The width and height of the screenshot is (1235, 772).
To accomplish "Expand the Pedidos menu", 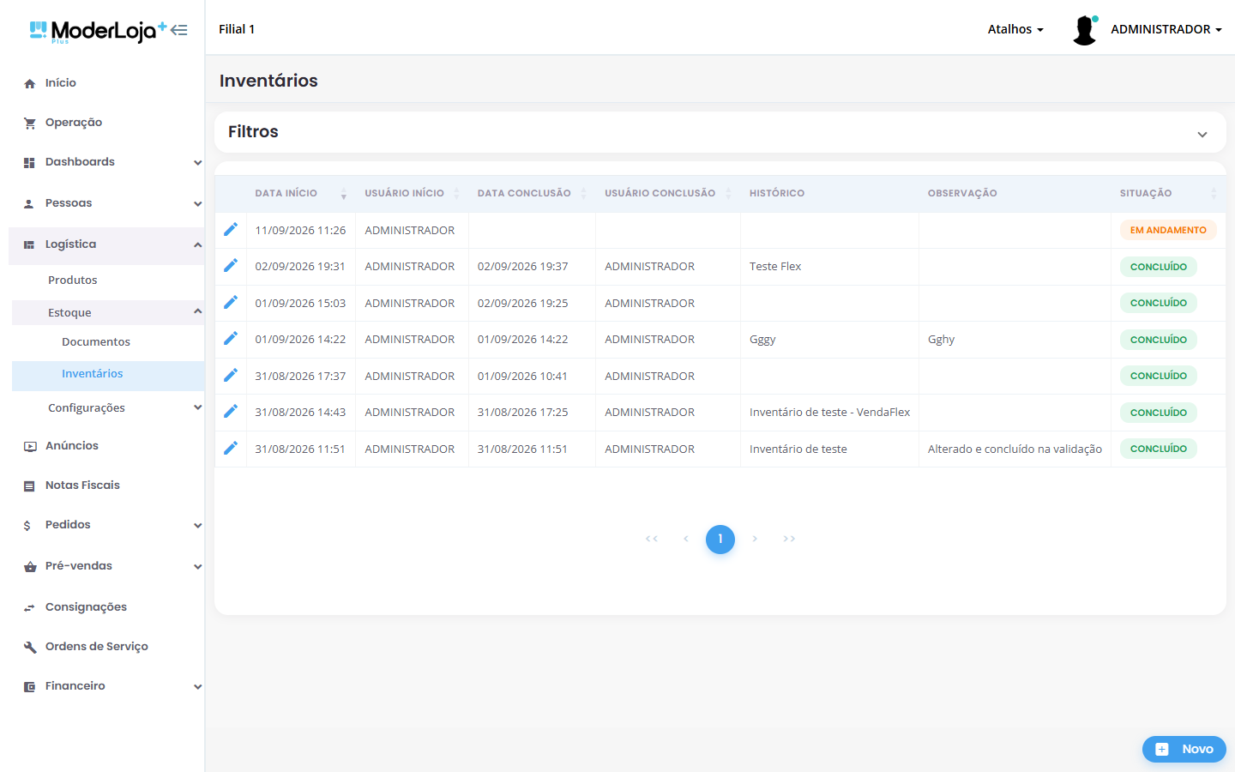I will click(x=197, y=525).
